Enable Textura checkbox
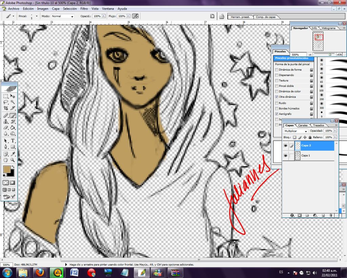347x278 pixels. 277,80
